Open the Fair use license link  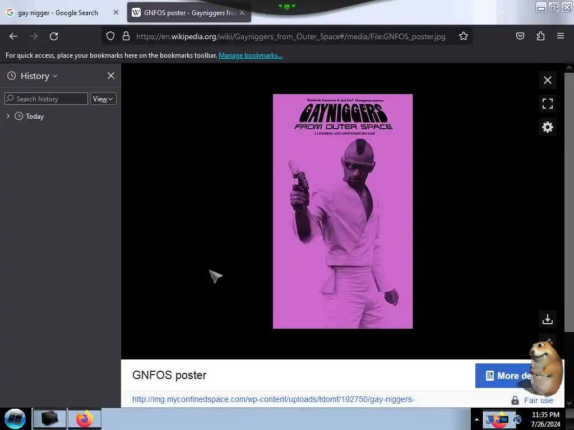click(538, 400)
